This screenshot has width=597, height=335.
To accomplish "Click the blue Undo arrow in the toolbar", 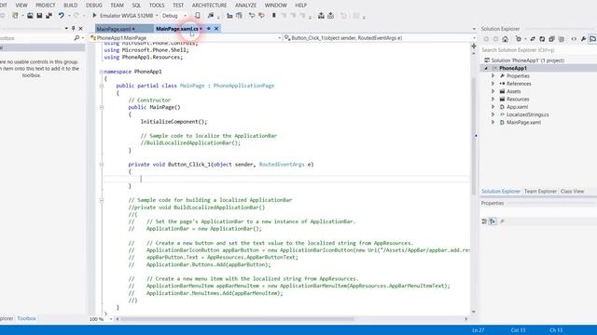I will (x=61, y=16).
